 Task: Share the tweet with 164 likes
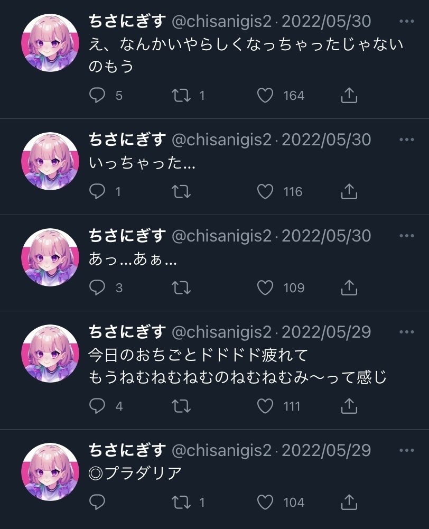coord(349,96)
